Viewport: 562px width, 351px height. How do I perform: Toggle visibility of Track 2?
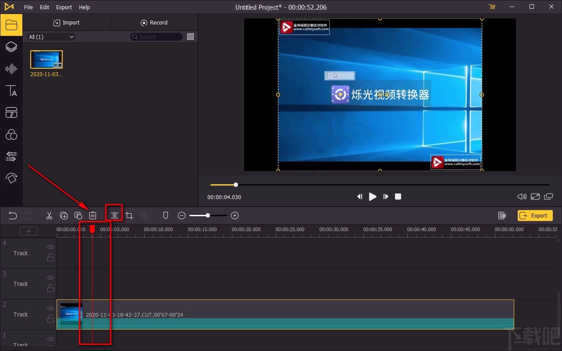point(50,309)
